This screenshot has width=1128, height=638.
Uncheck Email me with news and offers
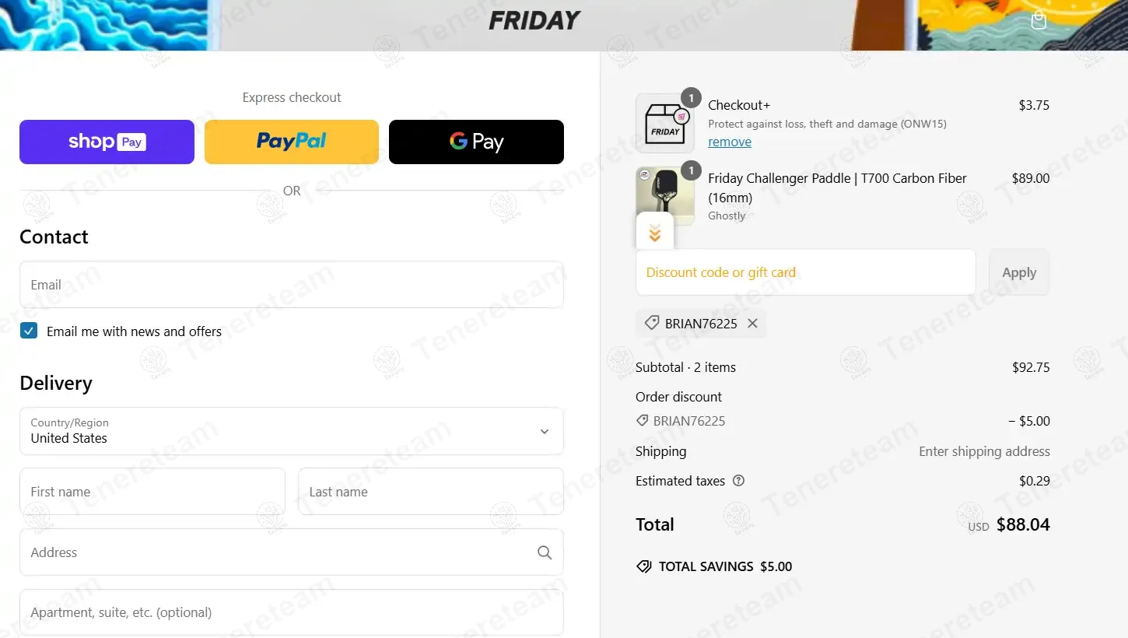(x=29, y=331)
